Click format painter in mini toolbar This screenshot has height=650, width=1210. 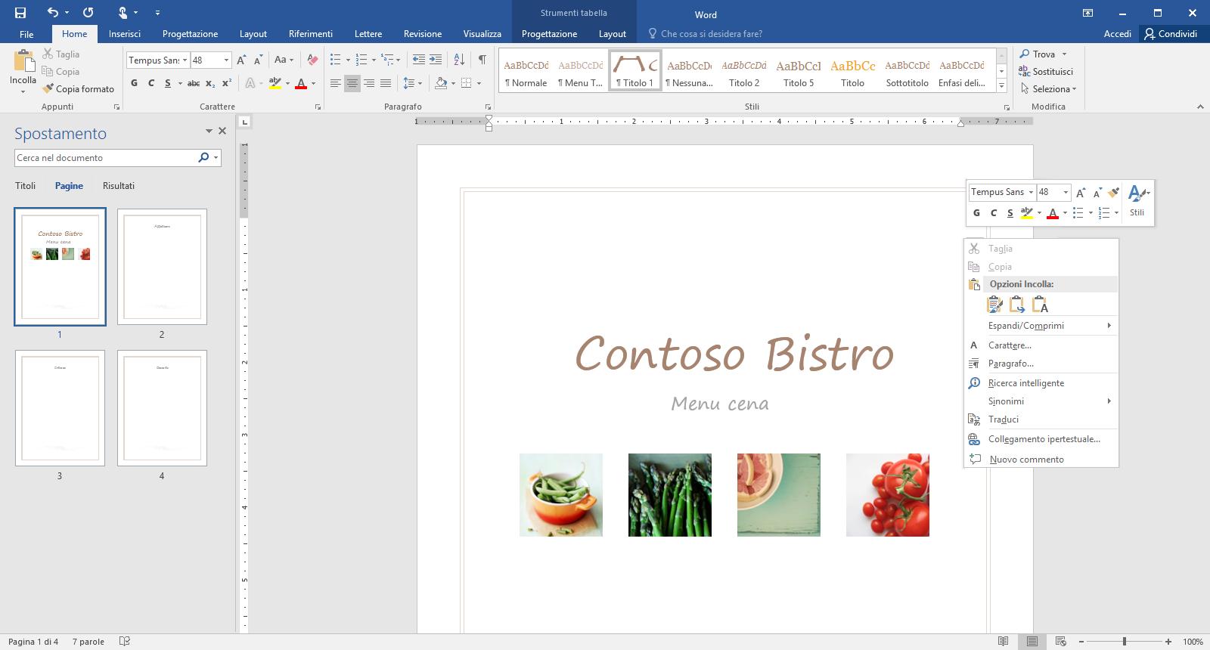[x=1113, y=192]
